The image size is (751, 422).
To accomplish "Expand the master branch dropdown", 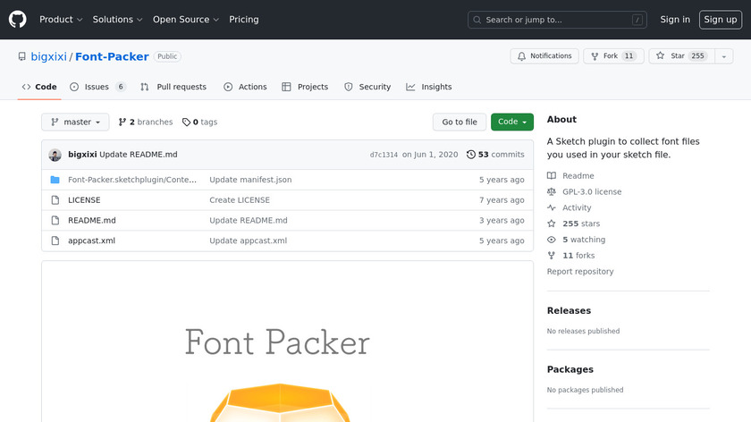I will (x=75, y=122).
